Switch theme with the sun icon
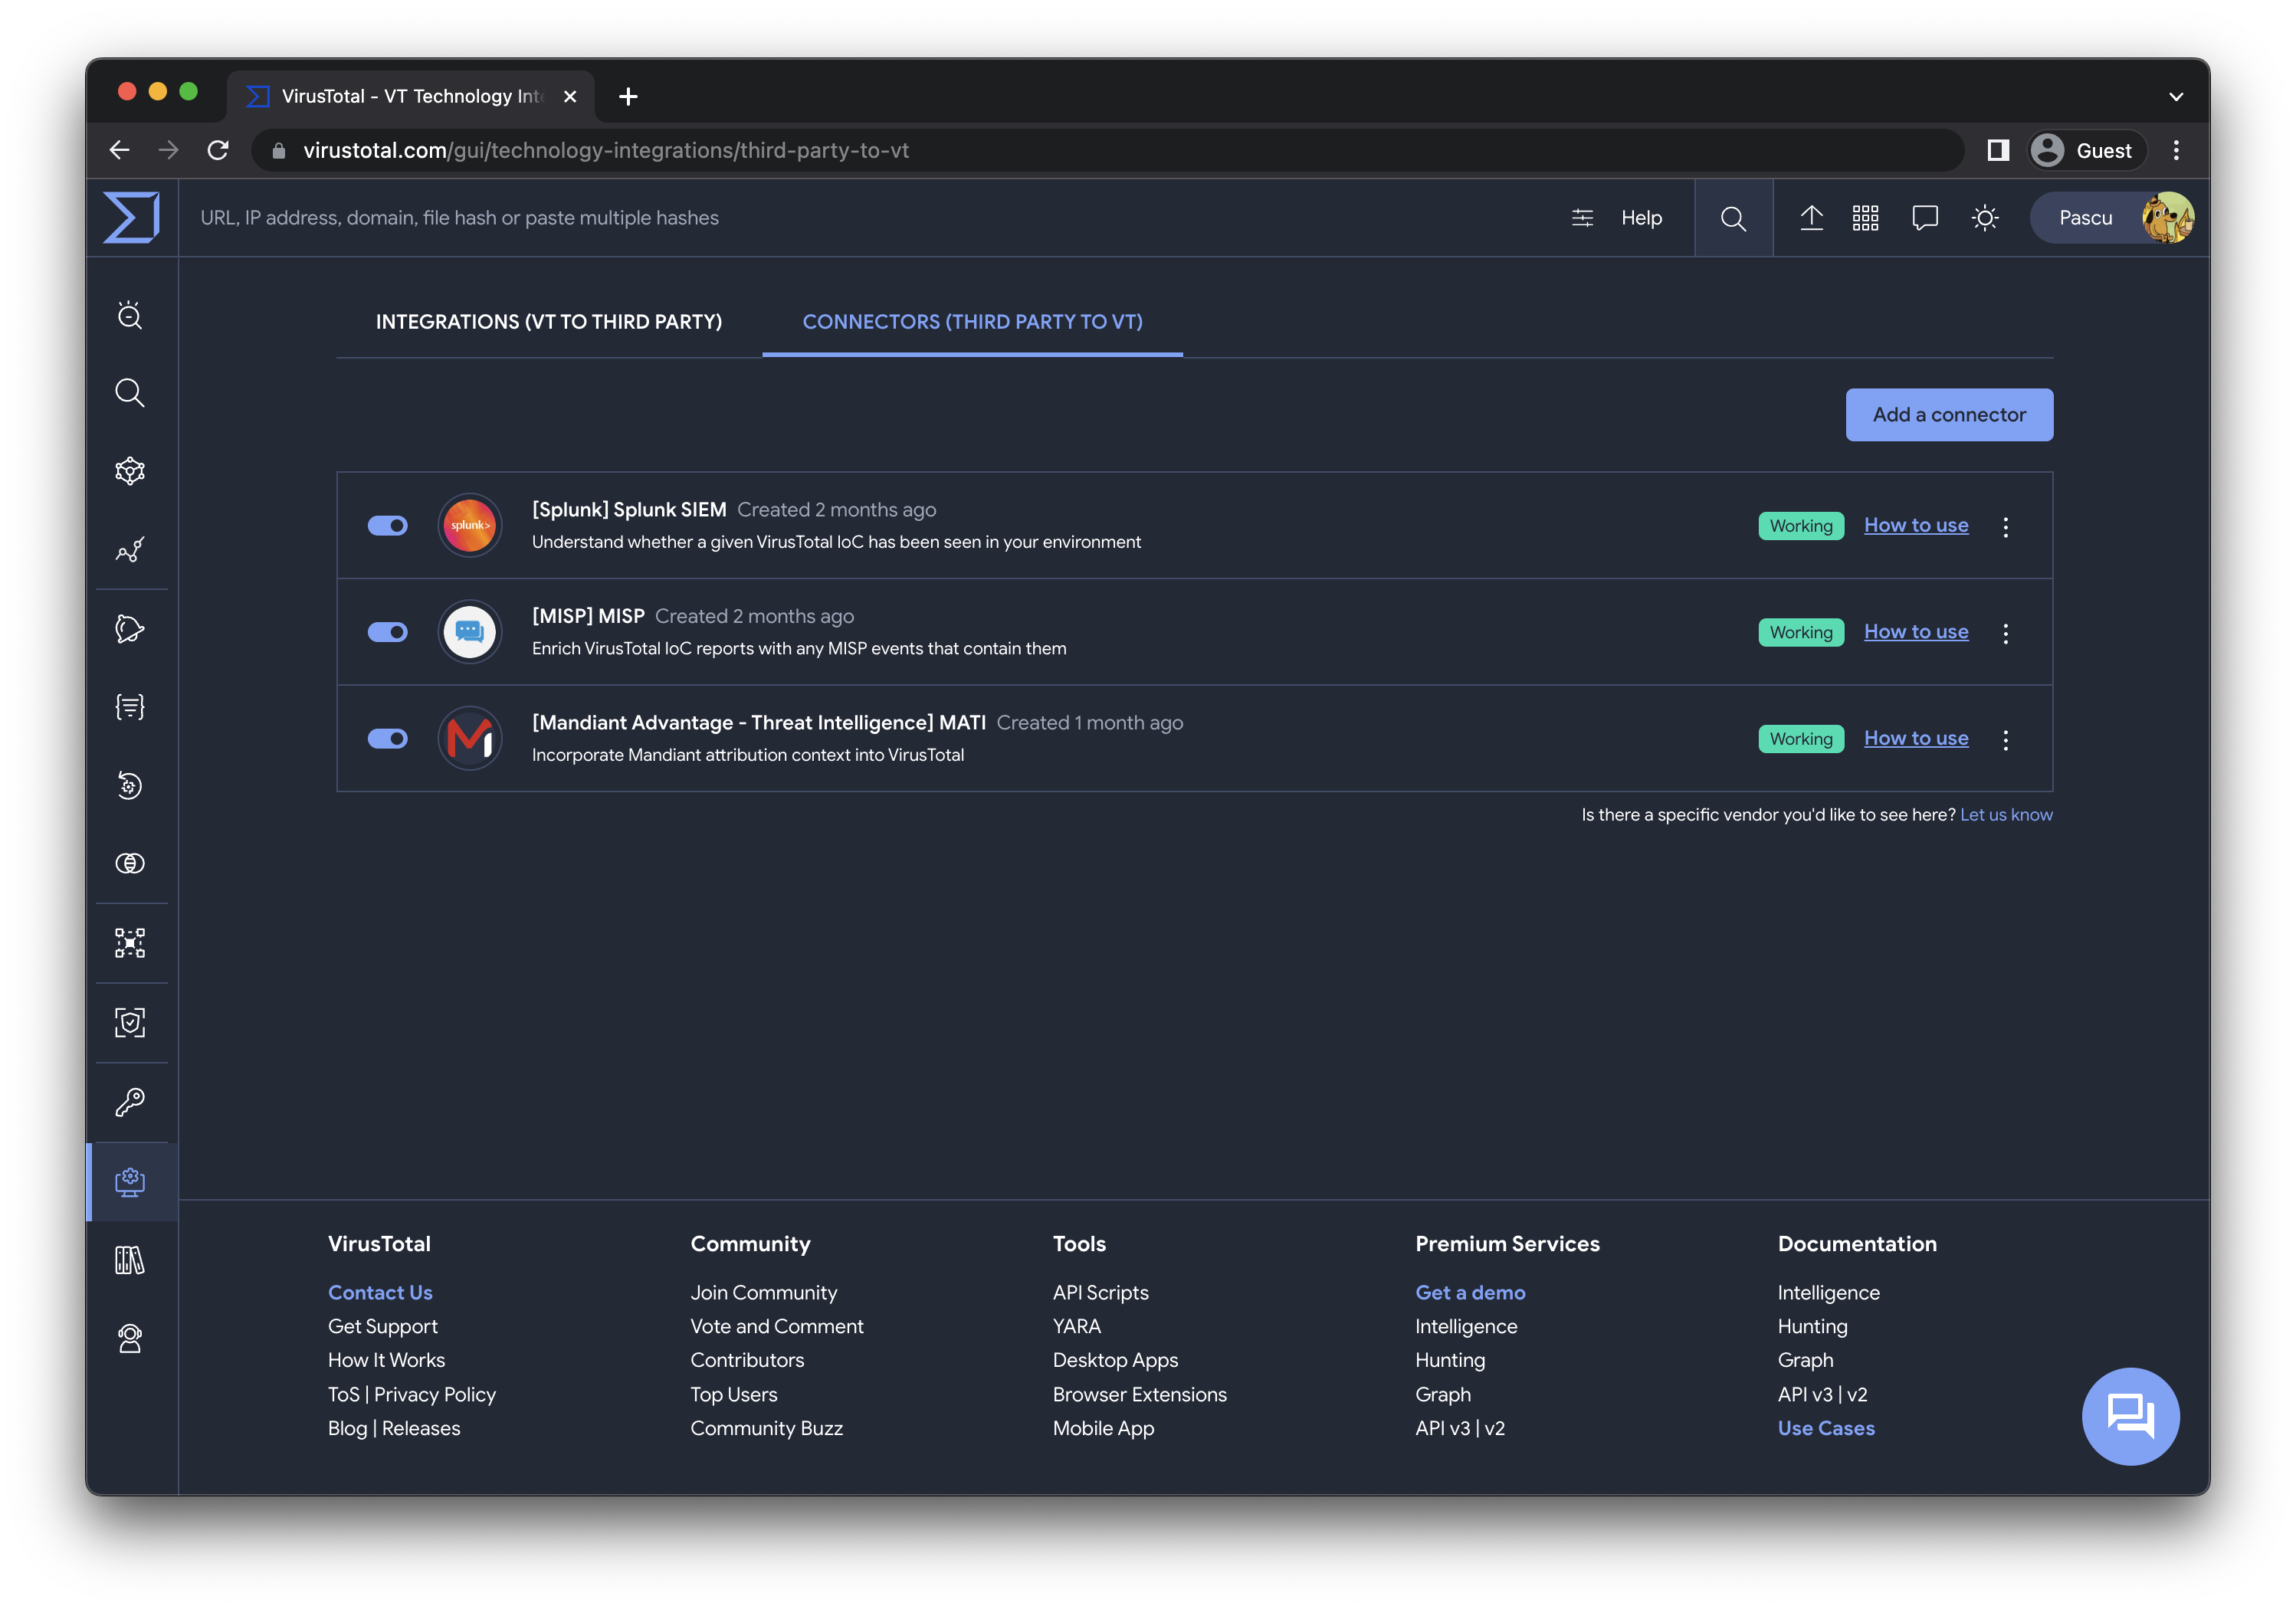The height and width of the screenshot is (1609, 2296). click(x=1985, y=217)
